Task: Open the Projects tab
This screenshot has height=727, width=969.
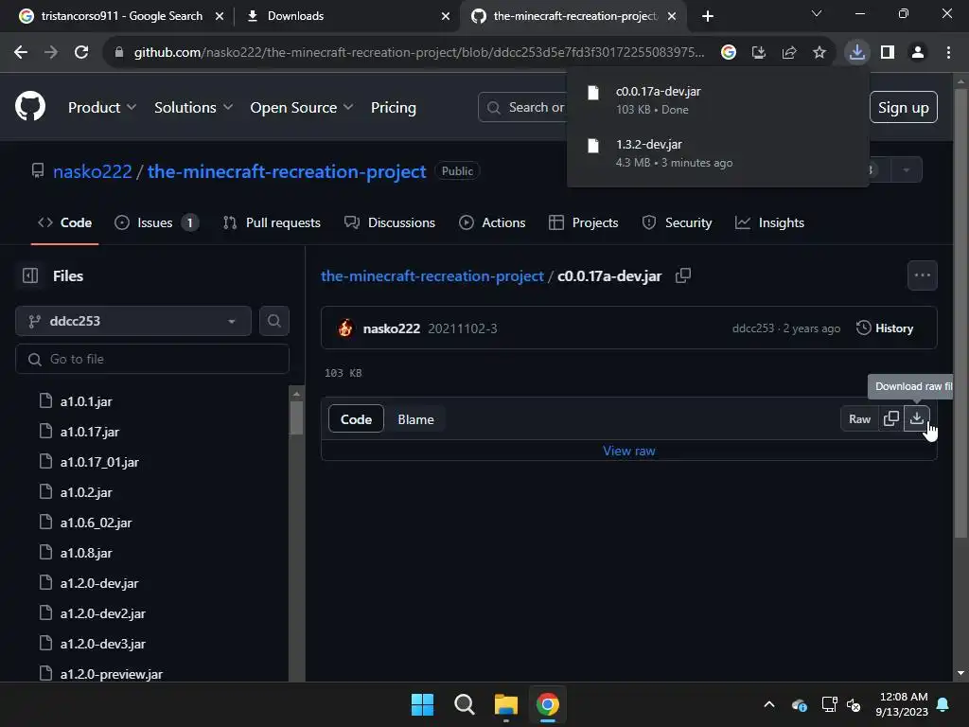Action: pos(583,222)
